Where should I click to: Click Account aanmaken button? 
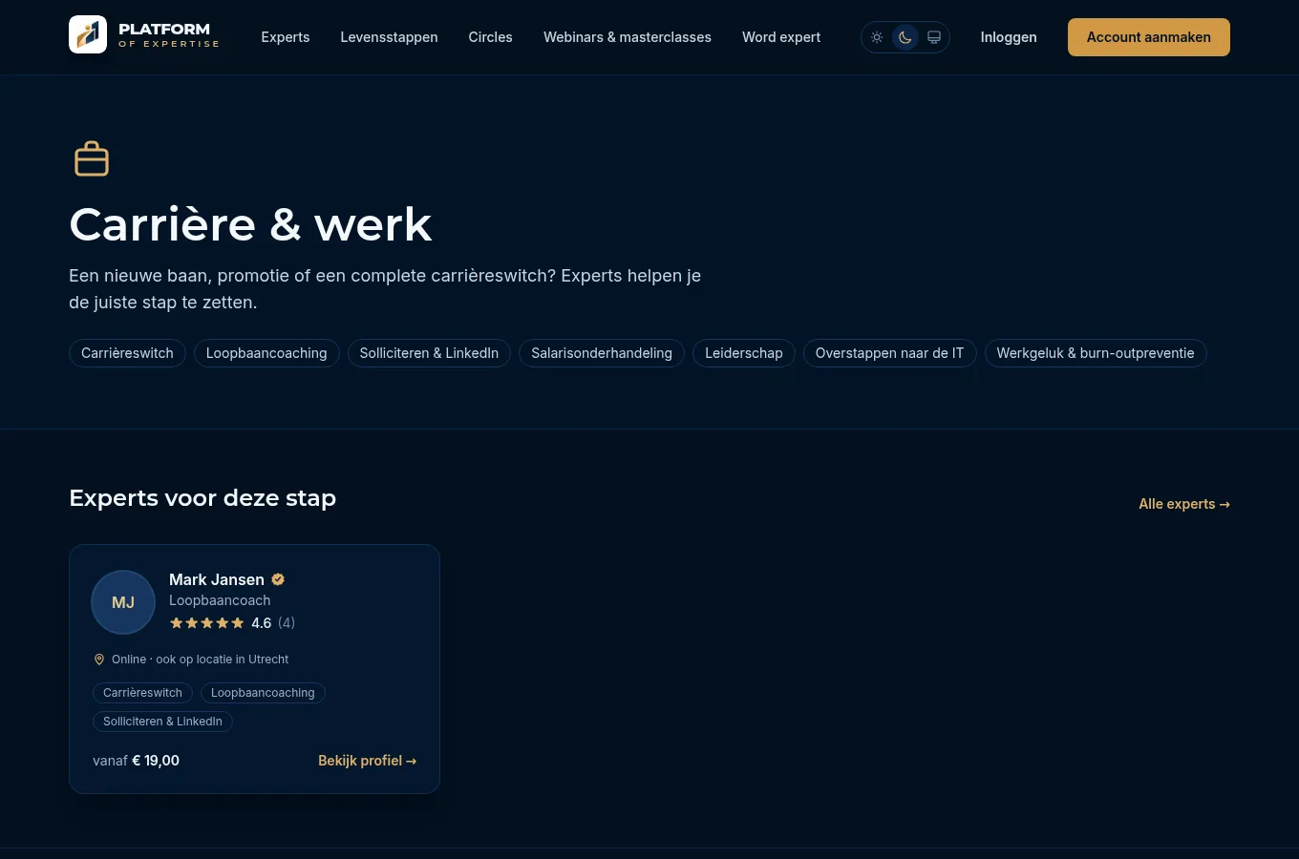tap(1149, 37)
